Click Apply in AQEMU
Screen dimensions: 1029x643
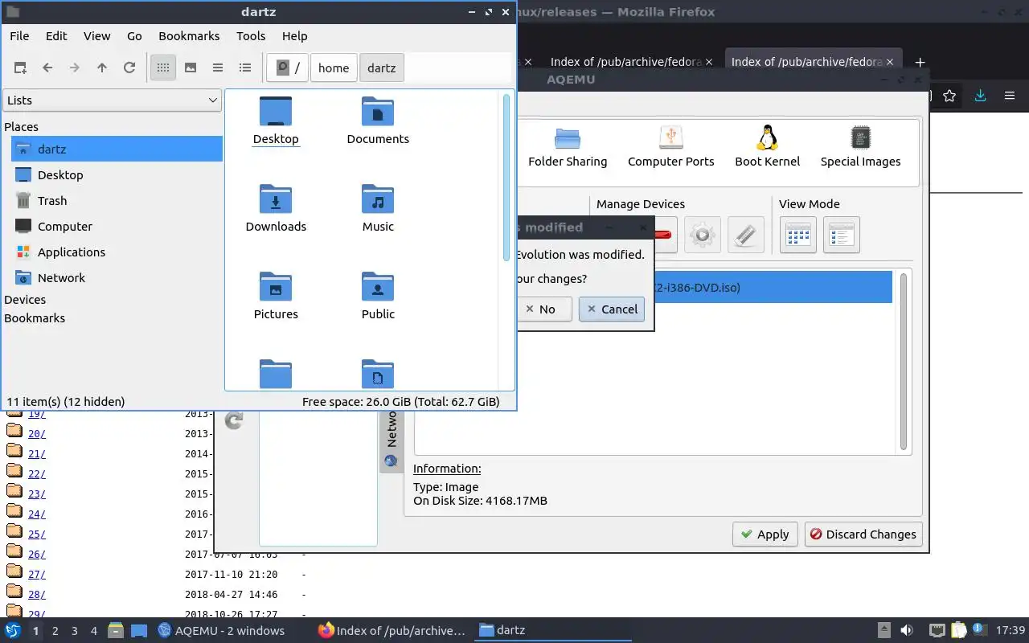[x=765, y=534]
